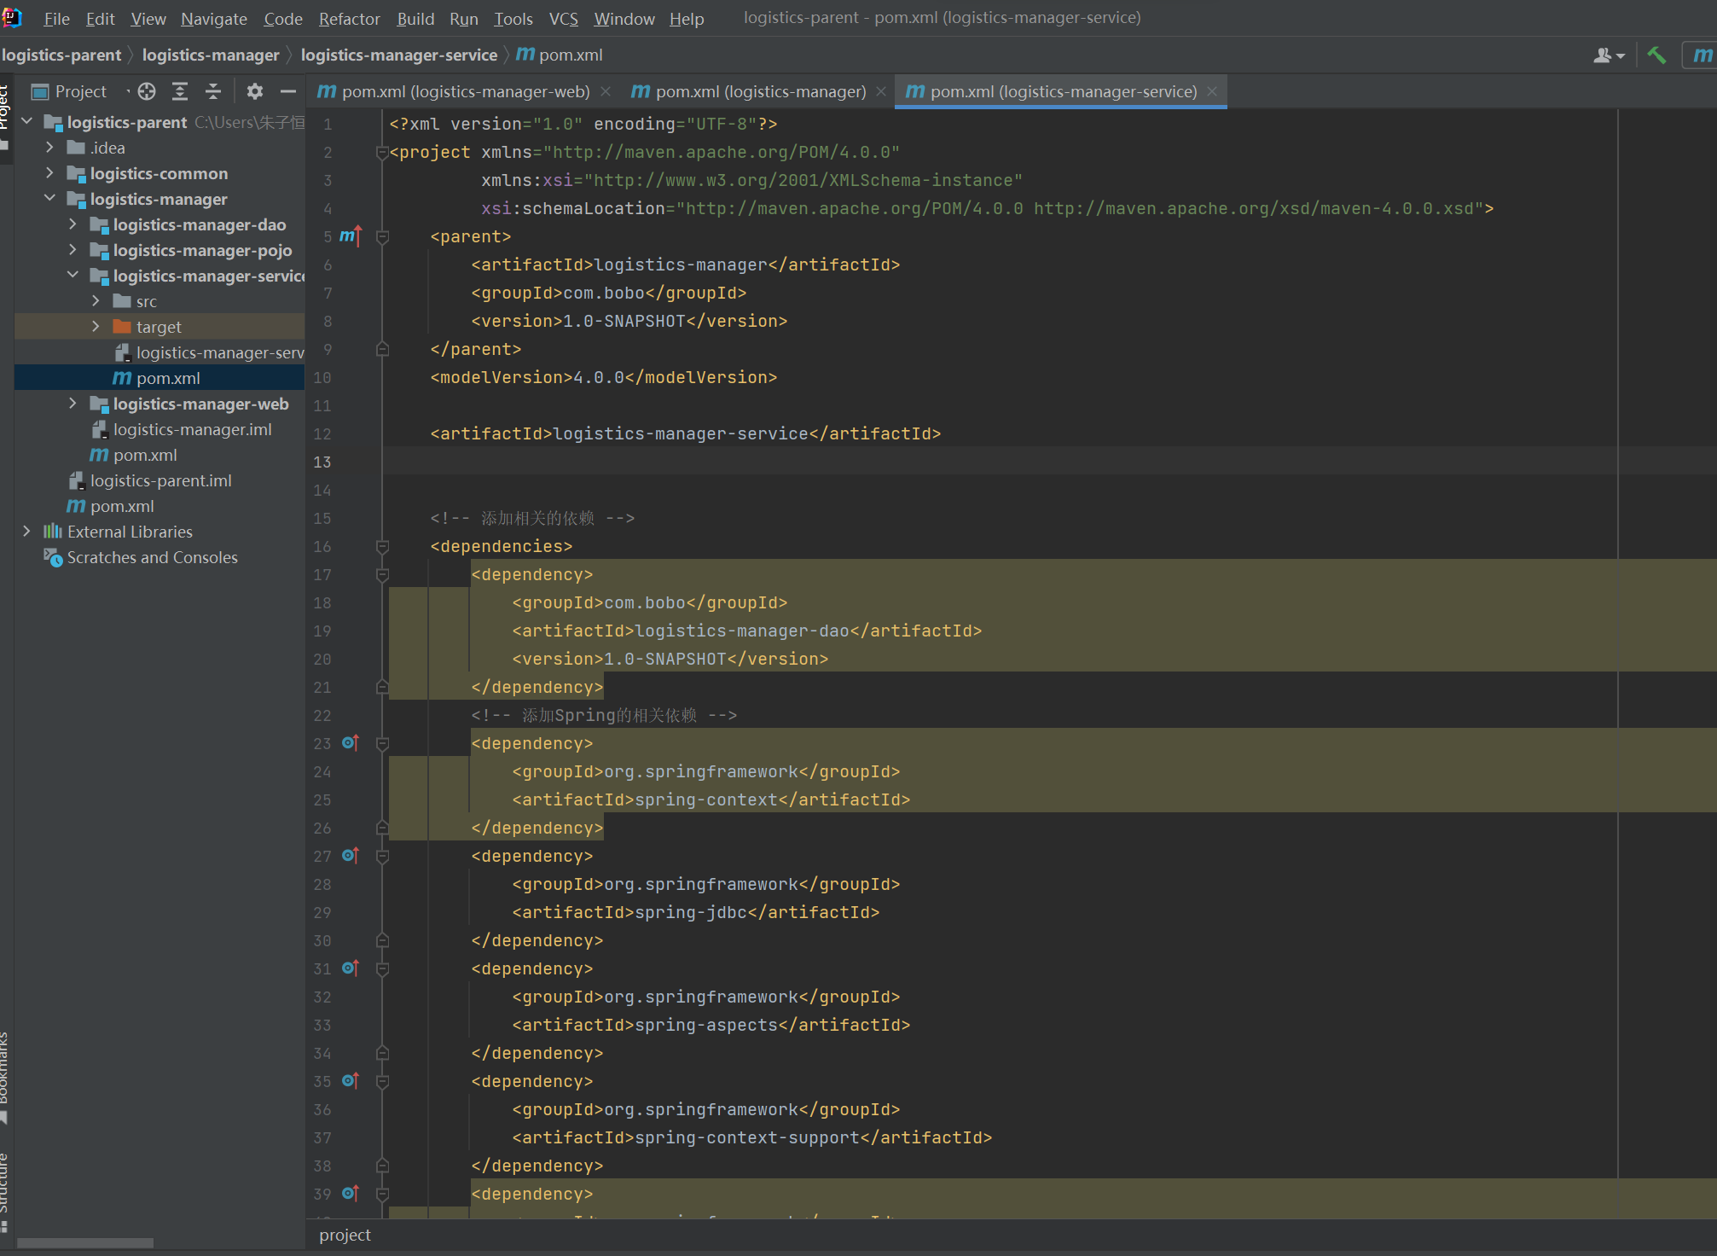Click logistics-manager breadcrumb in navigation bar
The width and height of the screenshot is (1717, 1256).
pyautogui.click(x=211, y=55)
